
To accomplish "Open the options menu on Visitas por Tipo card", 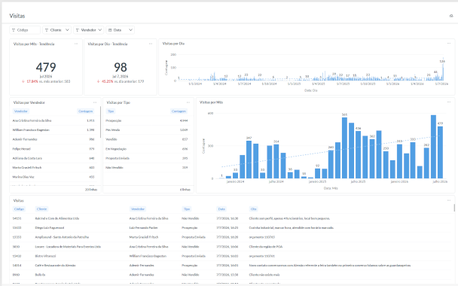I will tap(188, 102).
